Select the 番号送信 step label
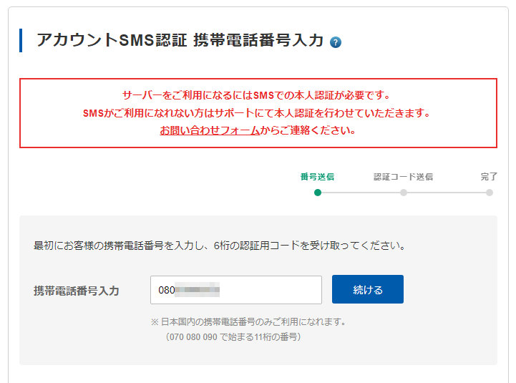 (317, 176)
